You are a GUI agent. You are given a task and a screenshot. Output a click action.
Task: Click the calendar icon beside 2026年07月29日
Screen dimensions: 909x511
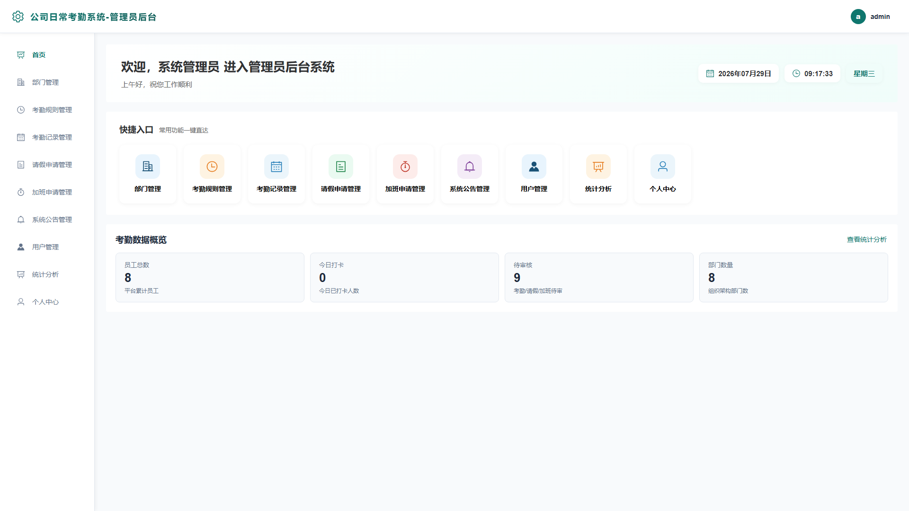[x=710, y=73]
